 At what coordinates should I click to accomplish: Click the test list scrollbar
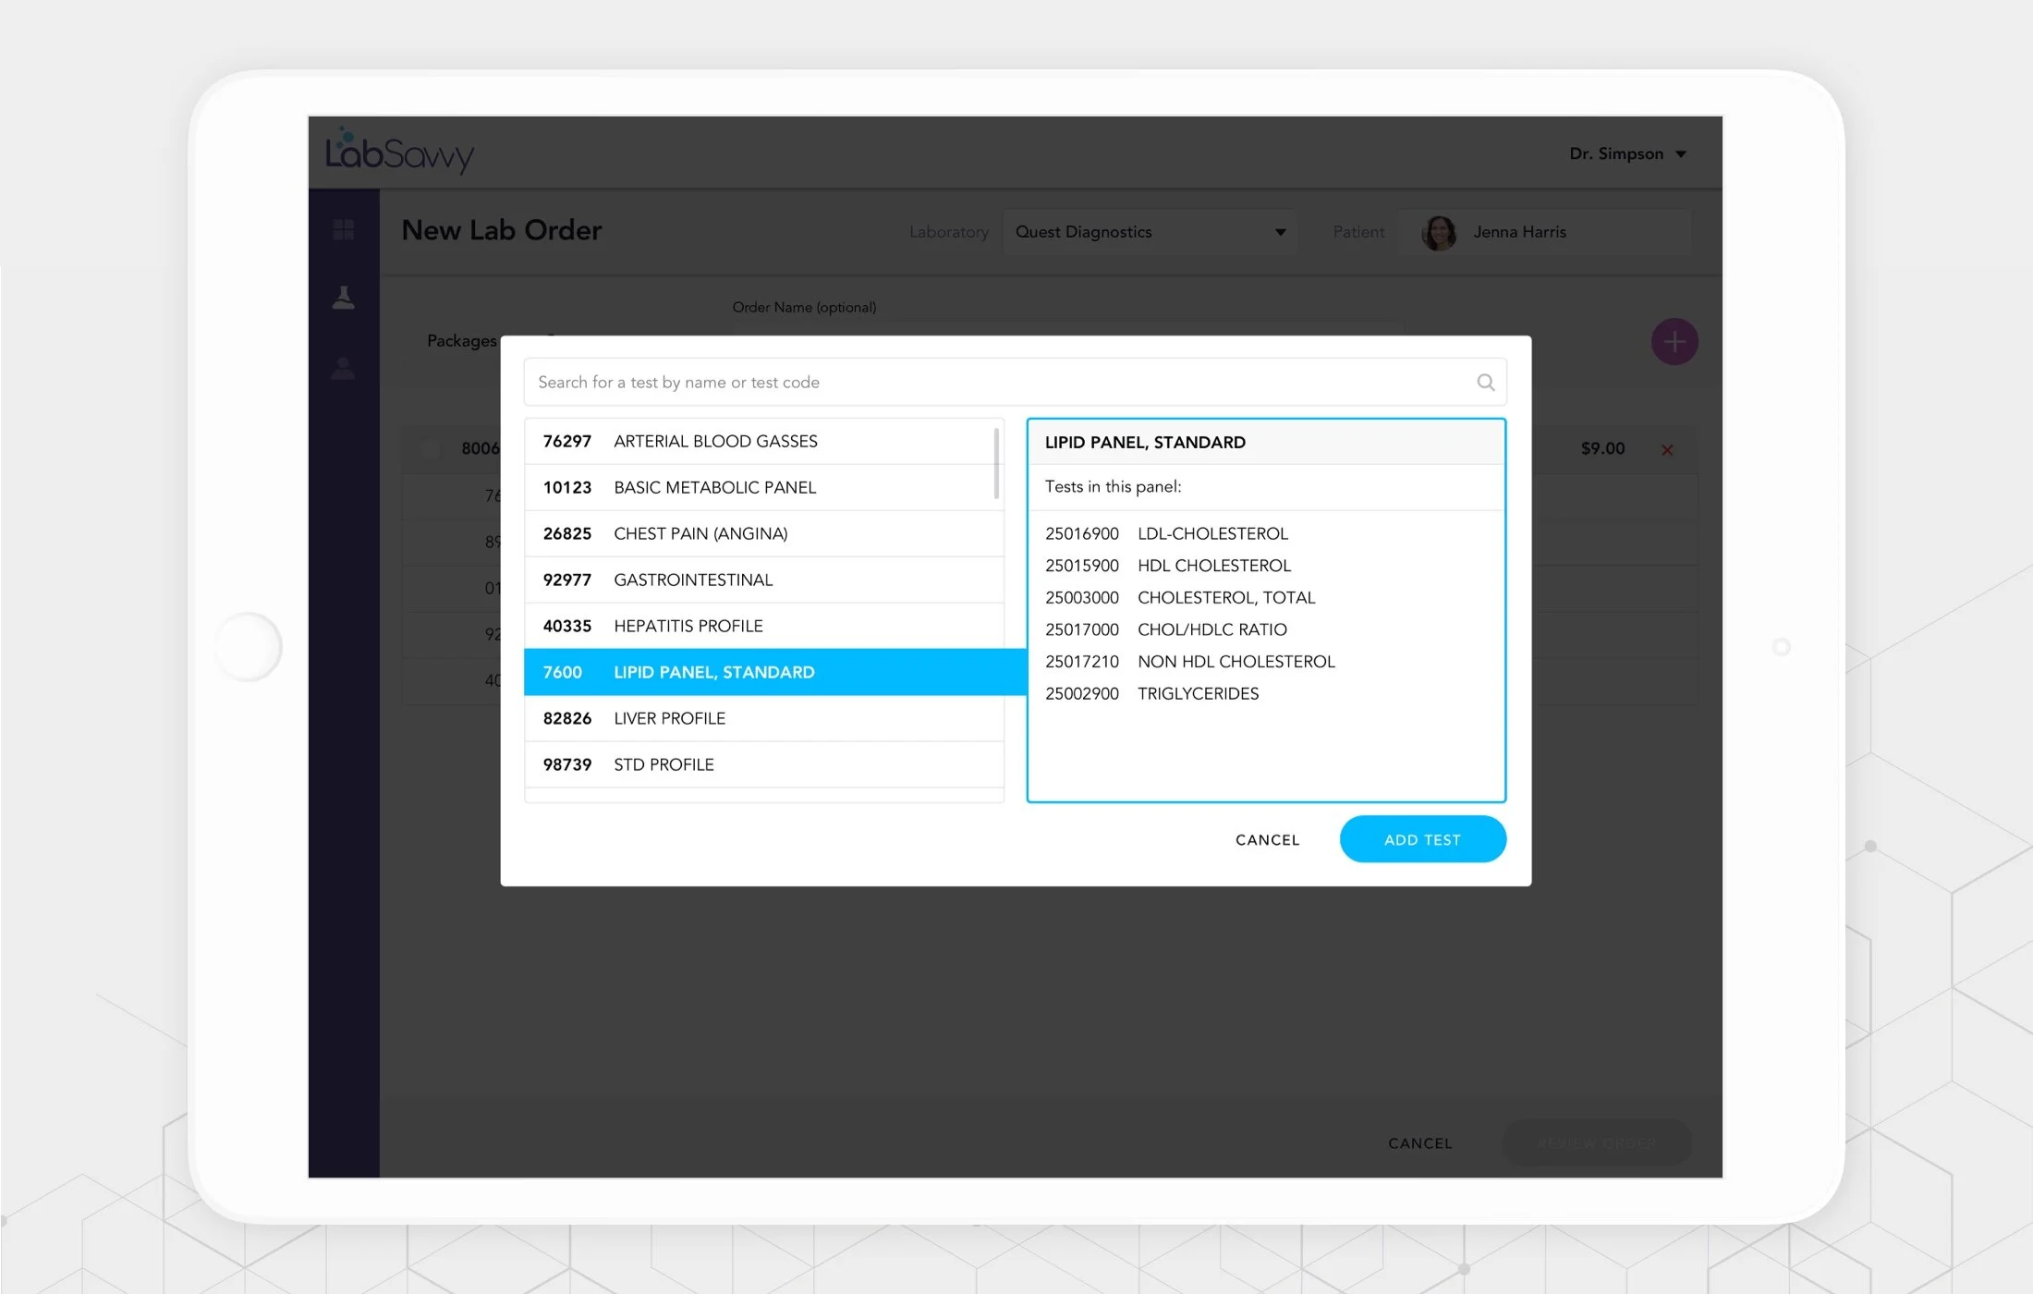click(996, 462)
